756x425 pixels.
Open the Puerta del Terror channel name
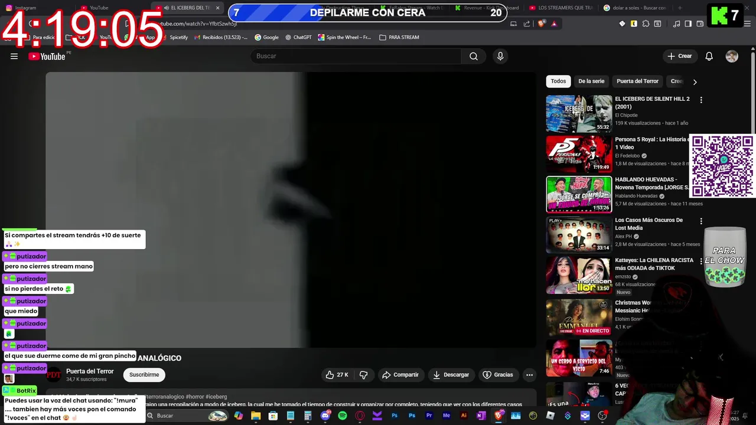[90, 371]
